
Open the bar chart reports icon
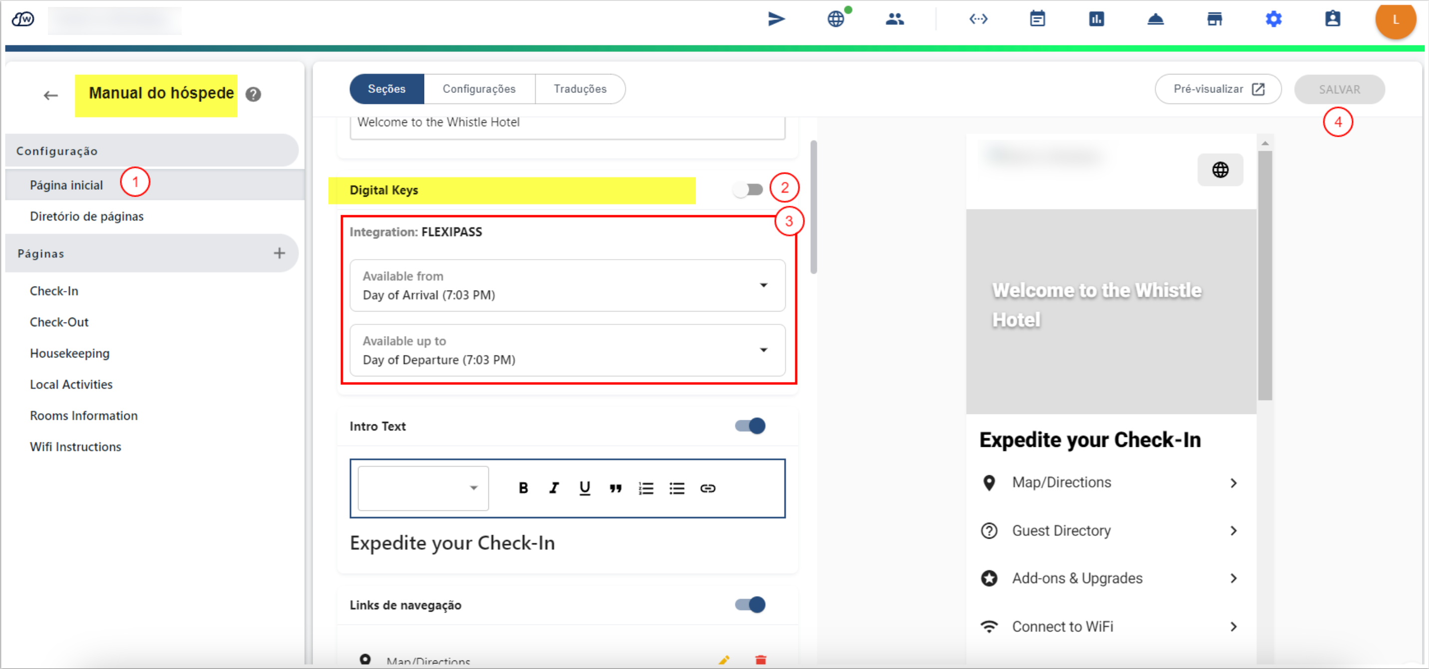point(1096,19)
